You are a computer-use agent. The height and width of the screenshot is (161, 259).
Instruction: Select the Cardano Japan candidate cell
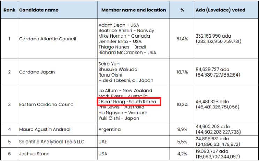[37, 72]
